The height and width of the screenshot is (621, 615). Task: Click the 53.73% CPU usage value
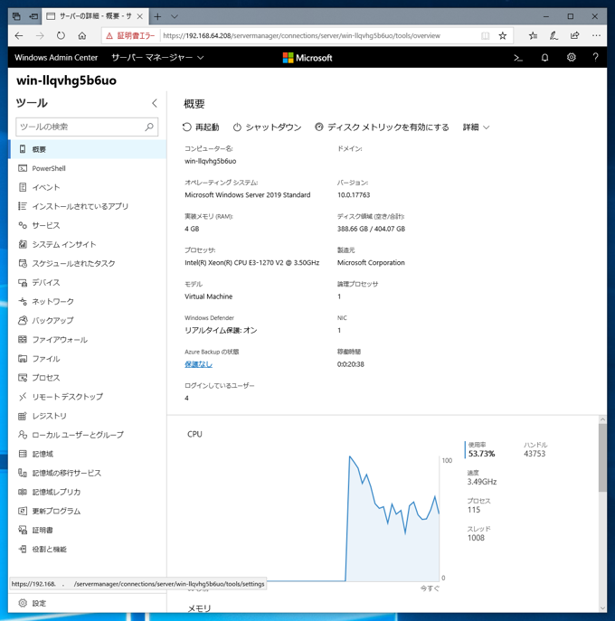point(481,454)
